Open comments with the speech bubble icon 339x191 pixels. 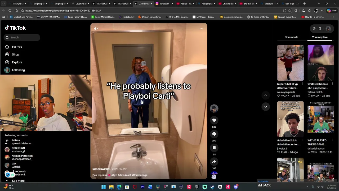click(214, 134)
